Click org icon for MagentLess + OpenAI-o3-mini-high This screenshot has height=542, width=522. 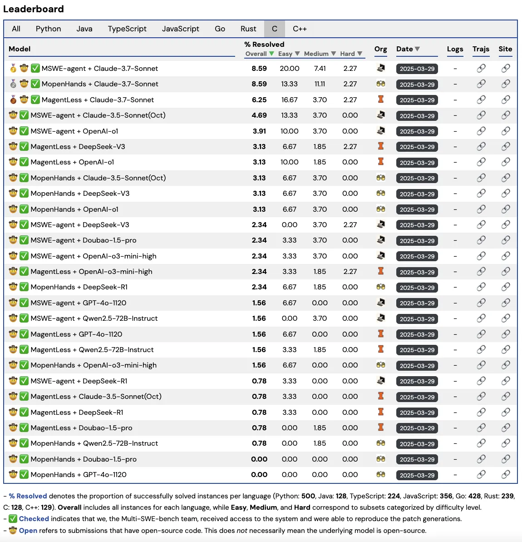click(x=381, y=271)
